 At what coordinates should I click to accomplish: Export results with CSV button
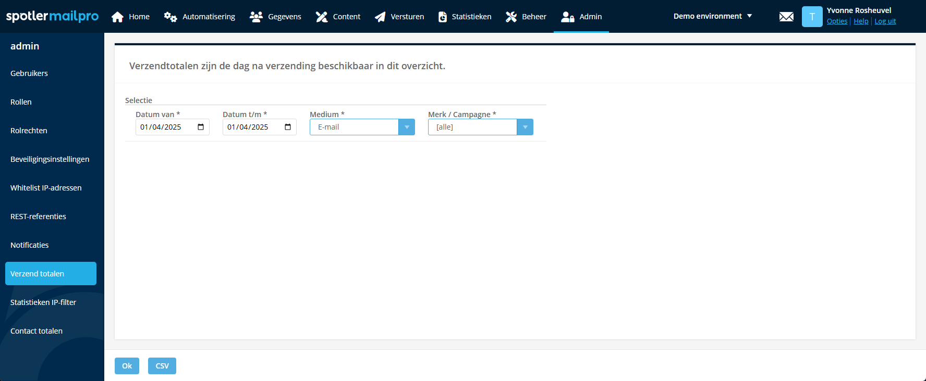click(162, 366)
